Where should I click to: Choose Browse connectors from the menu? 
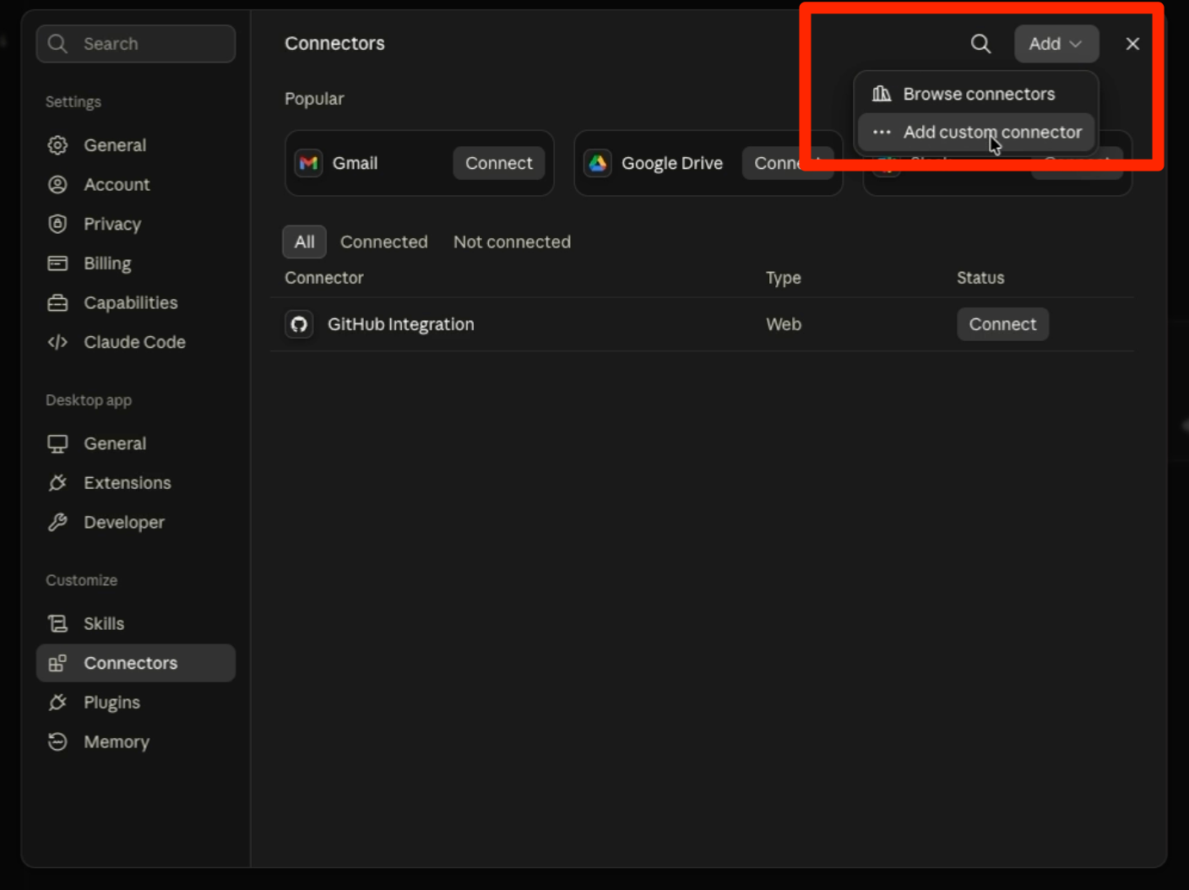(976, 94)
